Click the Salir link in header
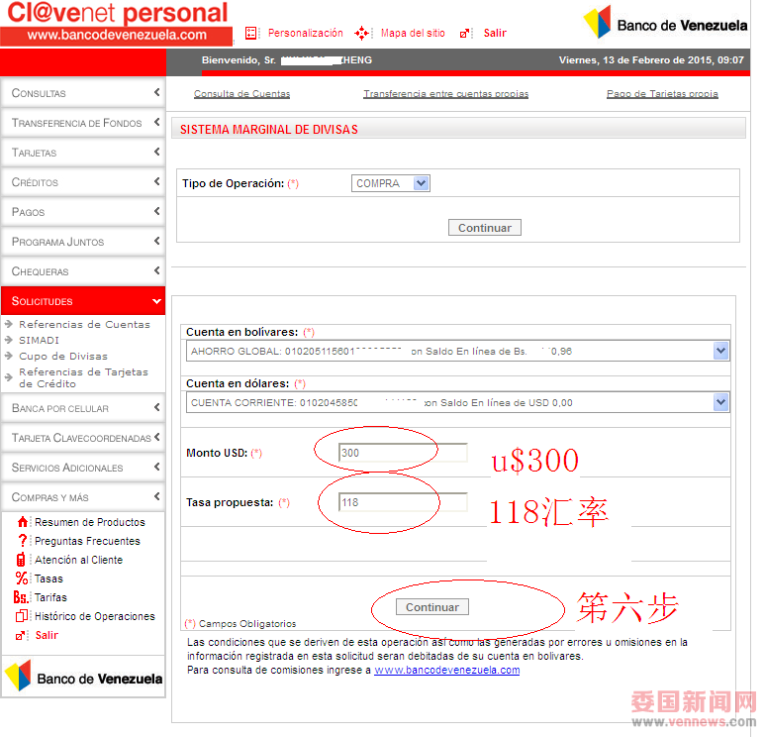This screenshot has height=737, width=765. tap(495, 33)
